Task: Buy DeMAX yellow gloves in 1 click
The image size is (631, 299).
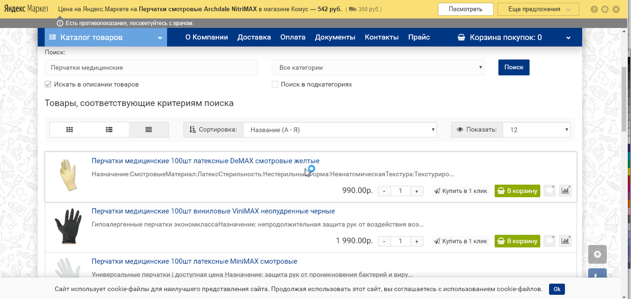Action: 461,191
